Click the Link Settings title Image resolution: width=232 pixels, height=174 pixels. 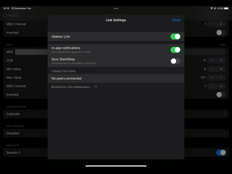116,20
